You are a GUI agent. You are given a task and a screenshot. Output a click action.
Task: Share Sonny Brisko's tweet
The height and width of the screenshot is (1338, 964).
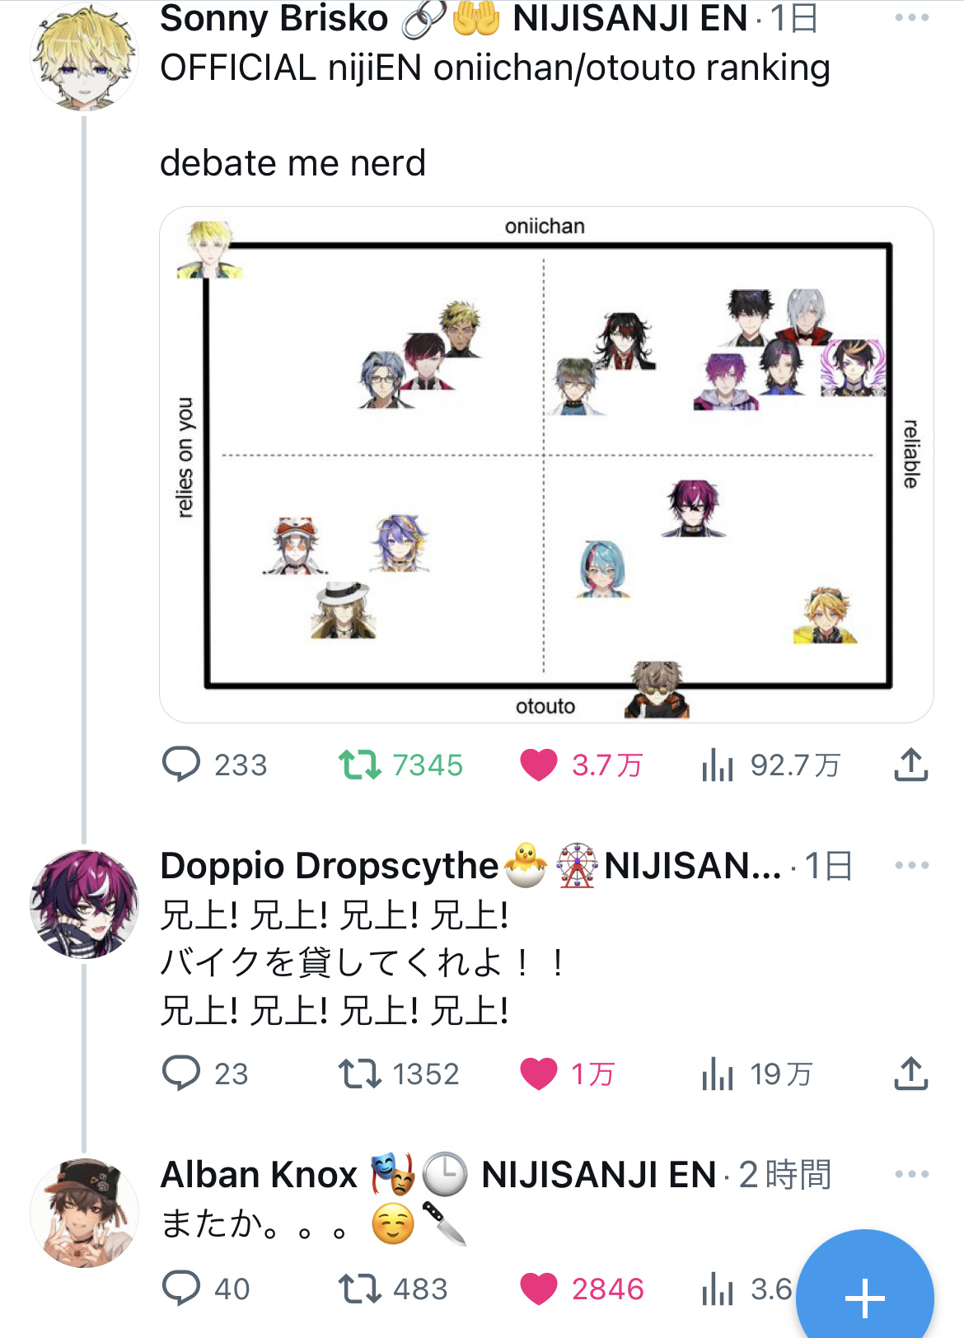pos(911,765)
